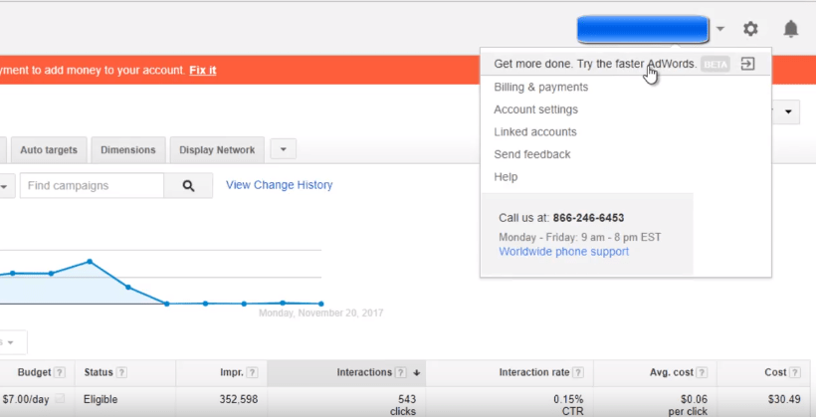Image resolution: width=816 pixels, height=417 pixels.
Task: Switch to the Dimensions tab
Action: pos(128,150)
